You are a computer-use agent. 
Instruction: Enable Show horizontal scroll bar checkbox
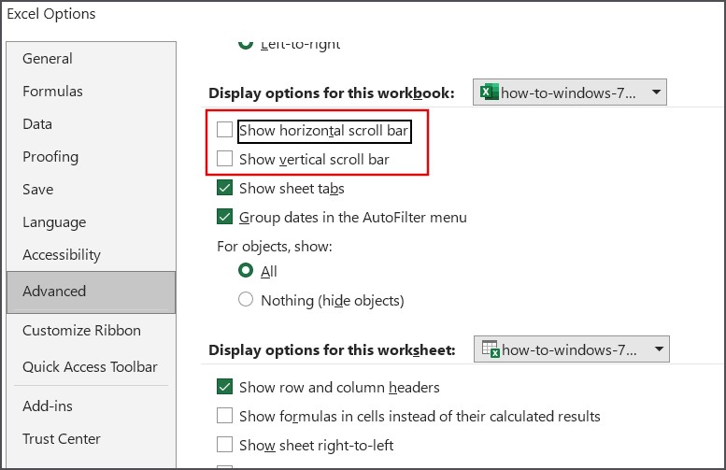(224, 130)
